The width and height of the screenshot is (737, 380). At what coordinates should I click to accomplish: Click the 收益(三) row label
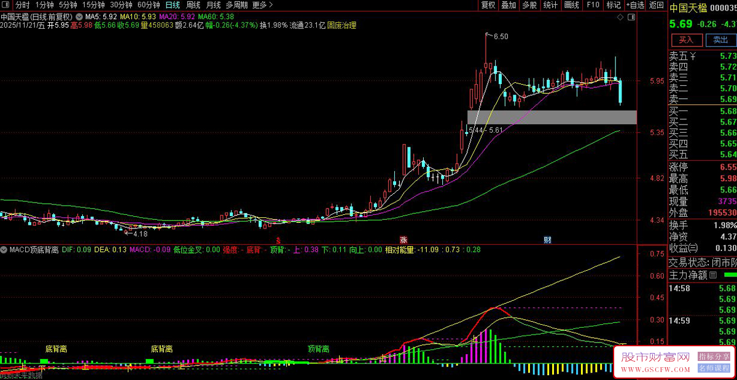pos(684,247)
